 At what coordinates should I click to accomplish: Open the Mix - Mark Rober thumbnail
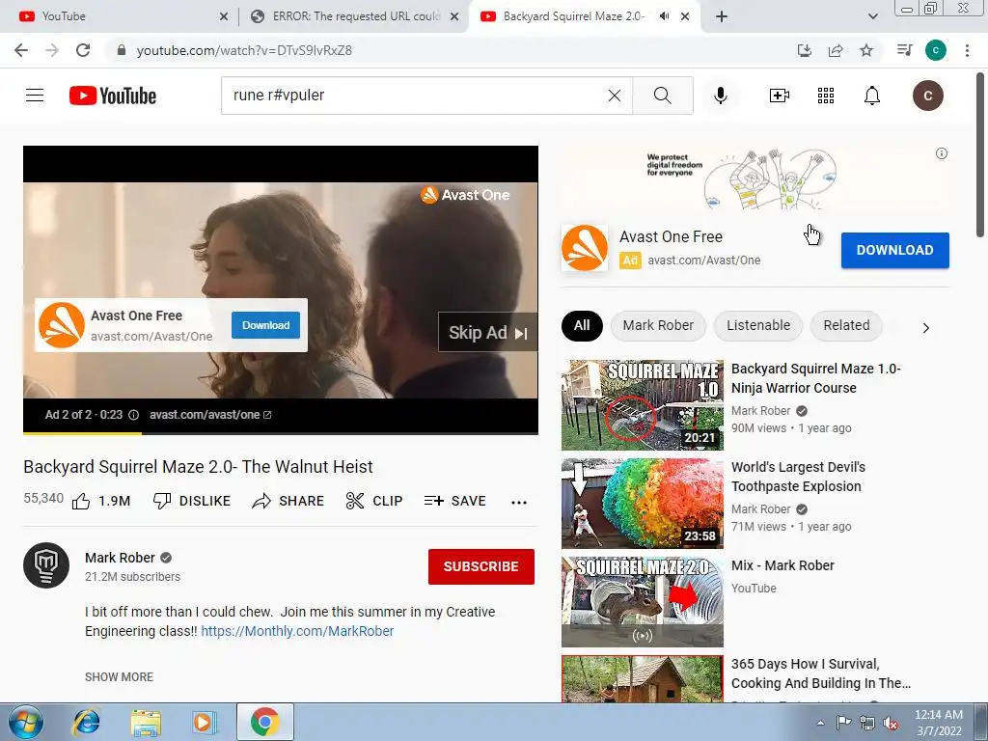pos(642,602)
